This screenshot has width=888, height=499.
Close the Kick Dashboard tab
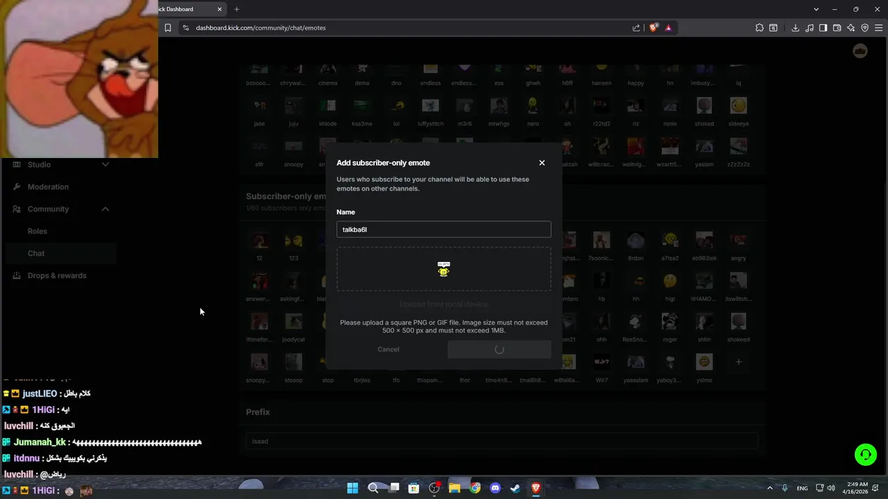point(220,9)
